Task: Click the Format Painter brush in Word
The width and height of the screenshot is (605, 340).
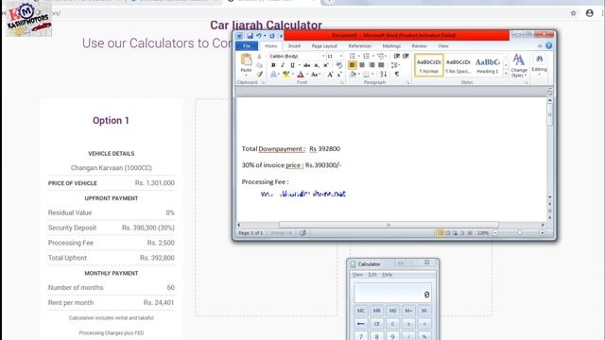Action: (x=260, y=74)
